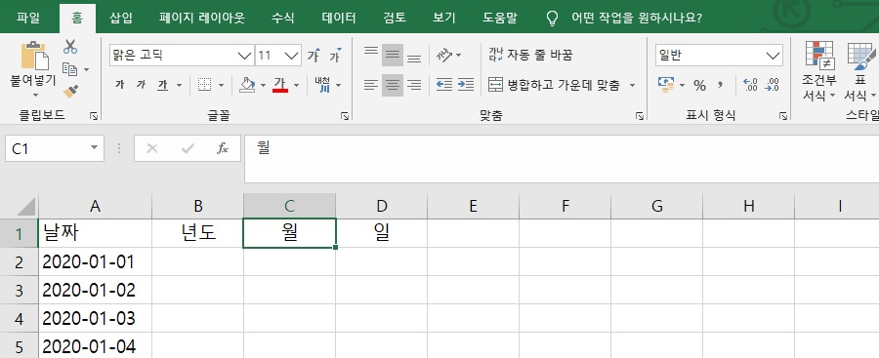This screenshot has width=879, height=358.
Task: Select row 3 header
Action: coord(20,291)
